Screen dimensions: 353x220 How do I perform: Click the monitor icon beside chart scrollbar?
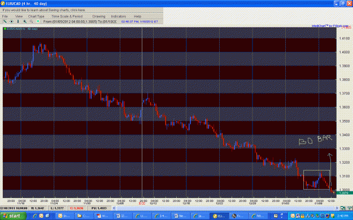pyautogui.click(x=343, y=208)
